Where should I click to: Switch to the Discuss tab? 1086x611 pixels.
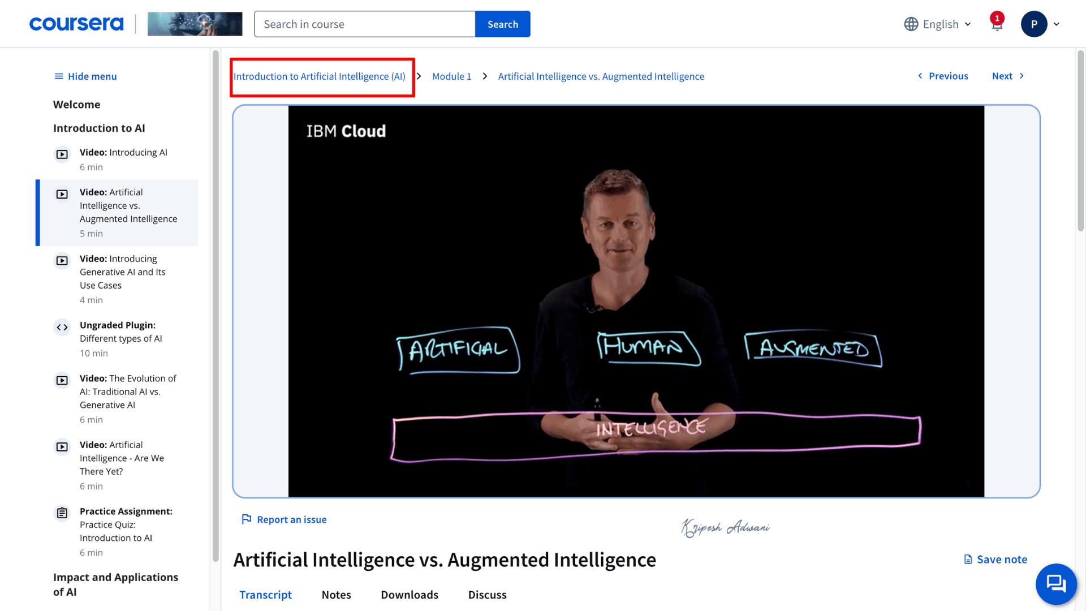(x=487, y=595)
